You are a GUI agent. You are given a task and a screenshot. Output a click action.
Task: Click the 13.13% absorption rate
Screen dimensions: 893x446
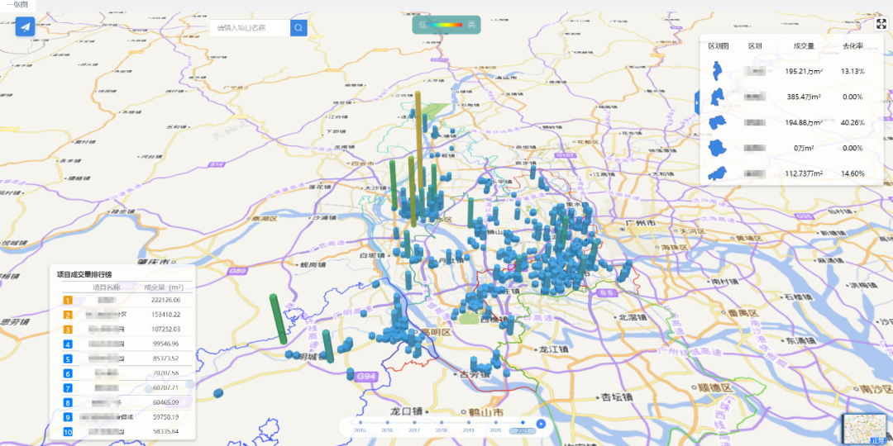852,71
